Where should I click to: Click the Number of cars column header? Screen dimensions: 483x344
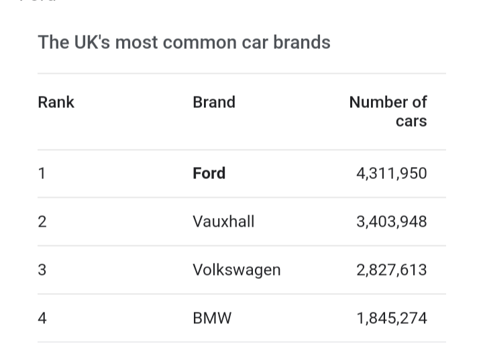tap(388, 111)
